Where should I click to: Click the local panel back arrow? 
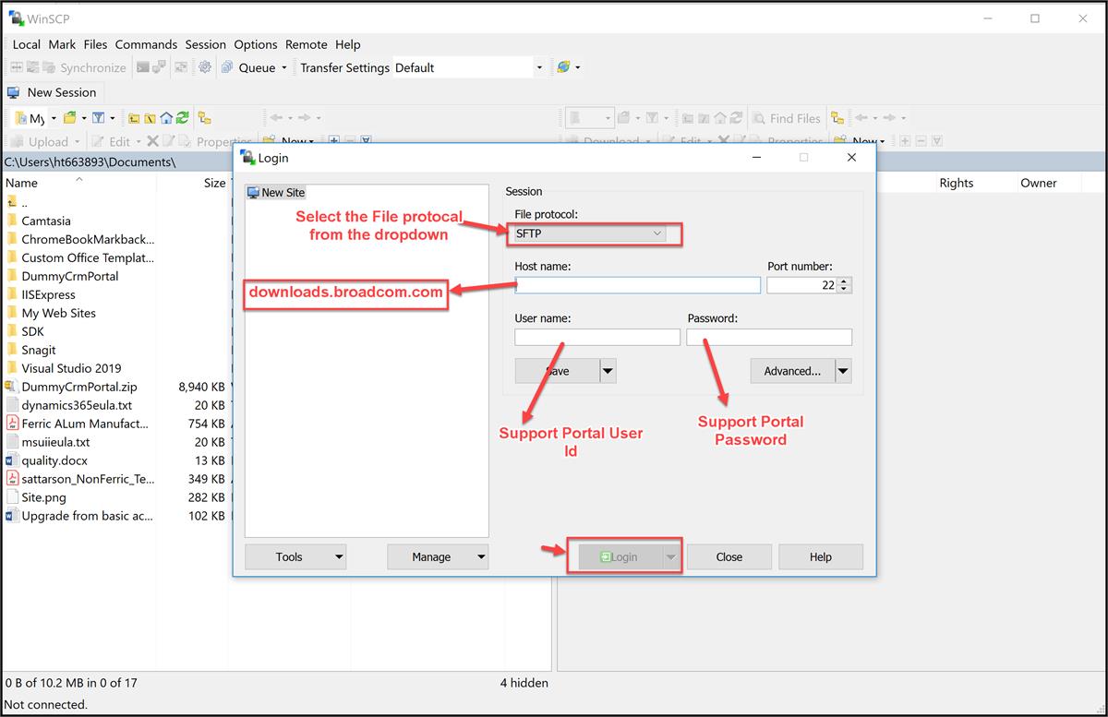click(x=275, y=118)
